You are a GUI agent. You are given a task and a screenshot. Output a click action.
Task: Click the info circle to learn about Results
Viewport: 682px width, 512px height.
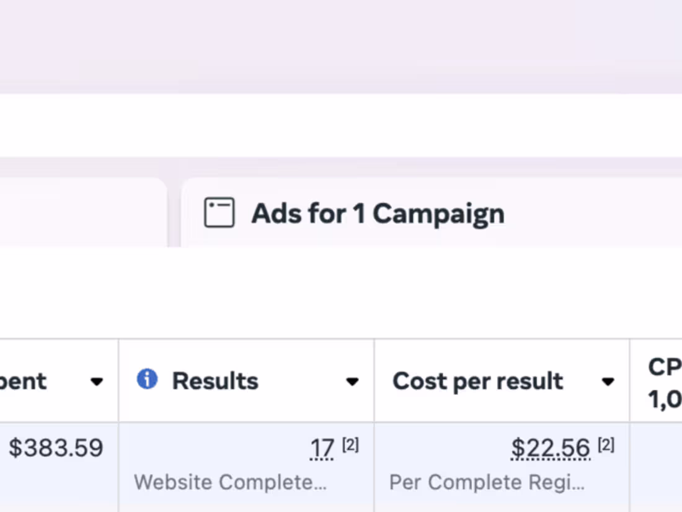(x=147, y=379)
